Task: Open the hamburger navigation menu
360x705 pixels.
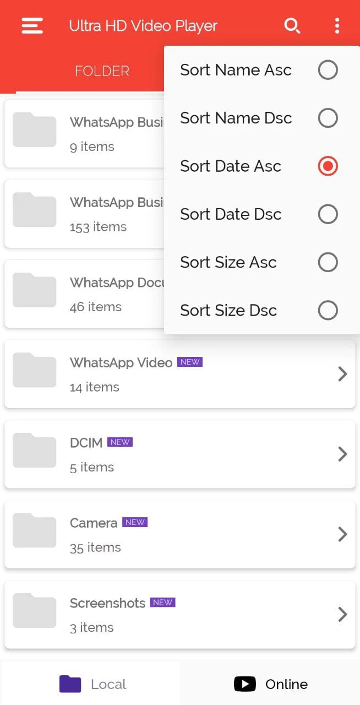Action: (x=32, y=26)
